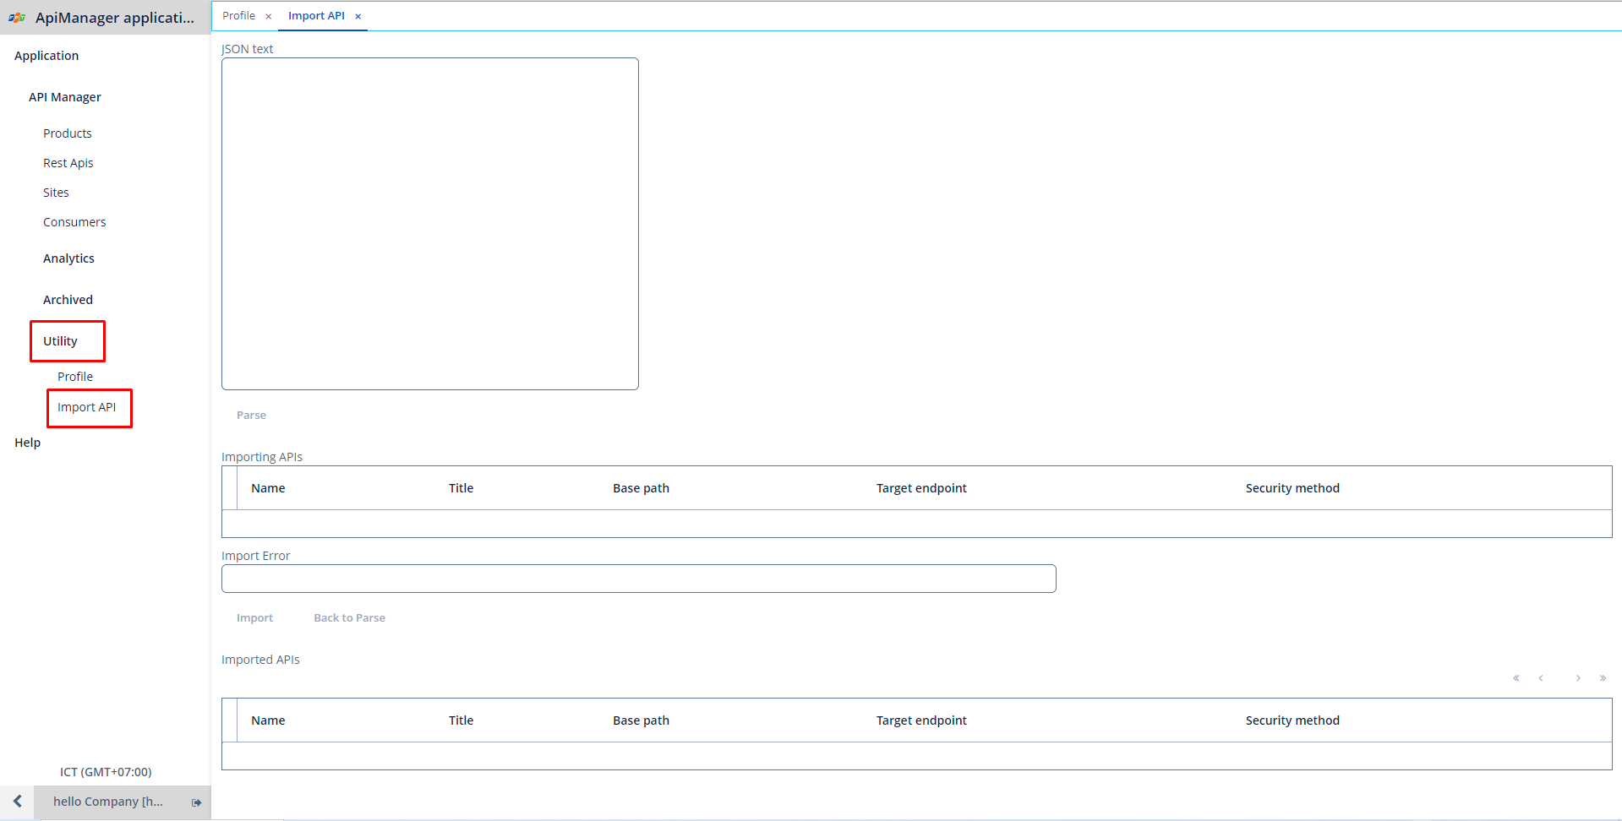Click the logout icon beside hello Company
This screenshot has height=821, width=1622.
[196, 802]
